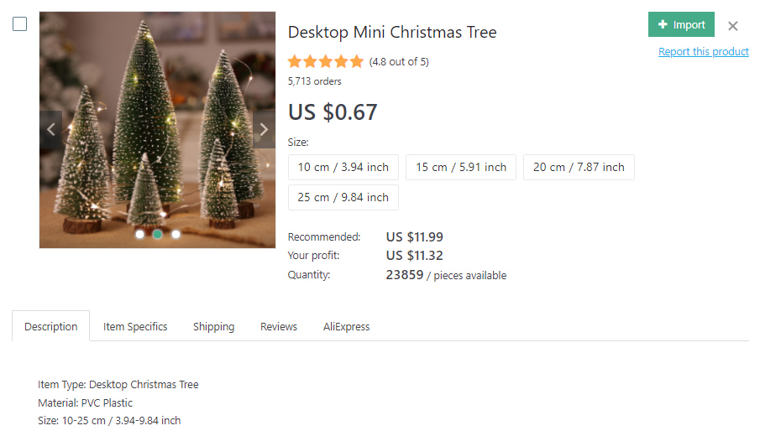
Task: Go to the AliExpress tab
Action: [x=346, y=326]
